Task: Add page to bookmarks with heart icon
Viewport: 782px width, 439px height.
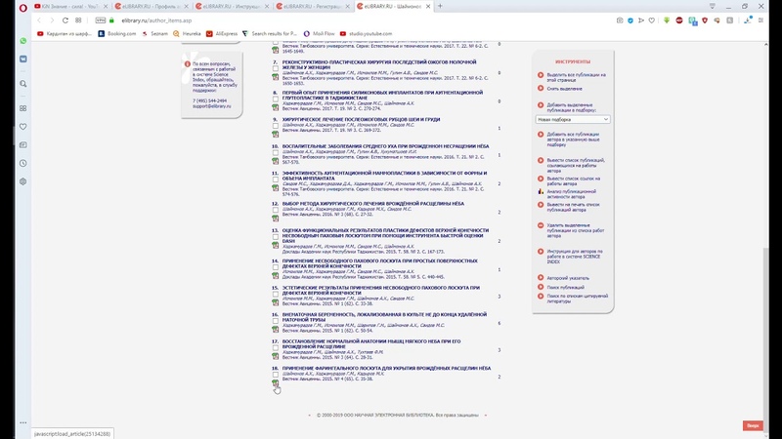Action: (x=651, y=20)
